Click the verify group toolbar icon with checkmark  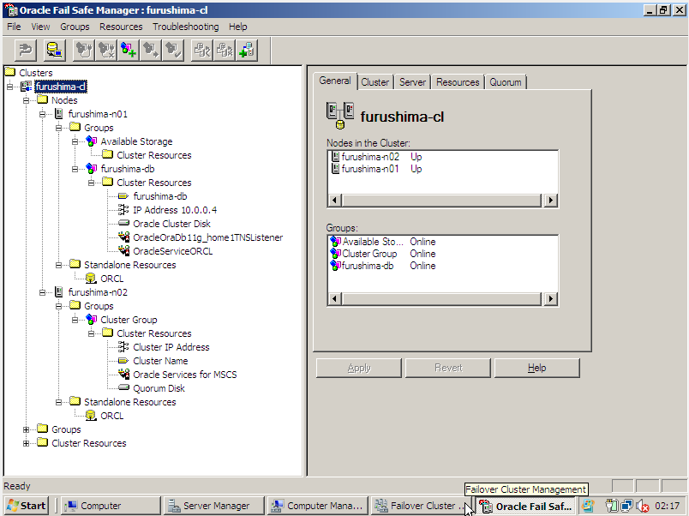(173, 50)
